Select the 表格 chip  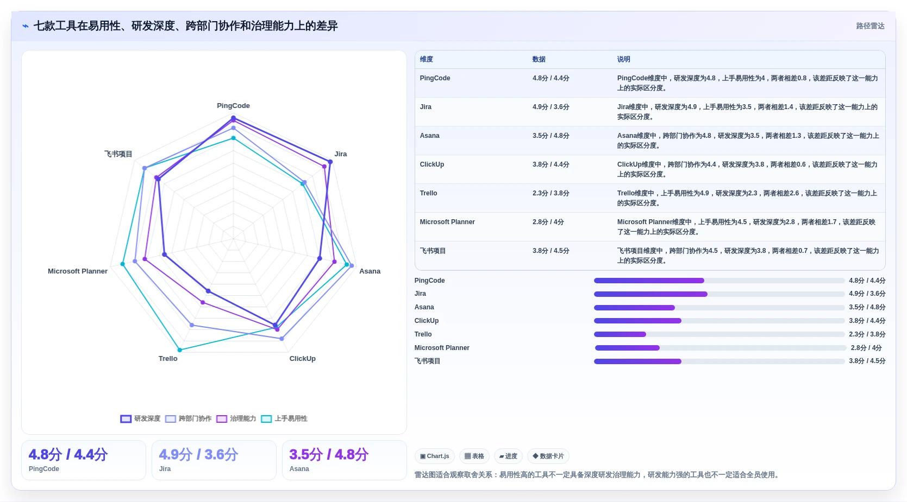tap(474, 456)
